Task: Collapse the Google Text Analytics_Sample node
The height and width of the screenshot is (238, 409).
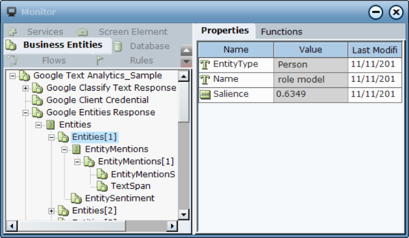Action: (13, 76)
